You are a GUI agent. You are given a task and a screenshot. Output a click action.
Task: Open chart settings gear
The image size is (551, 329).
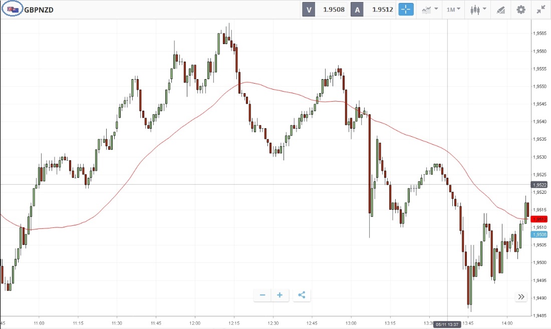(x=521, y=10)
